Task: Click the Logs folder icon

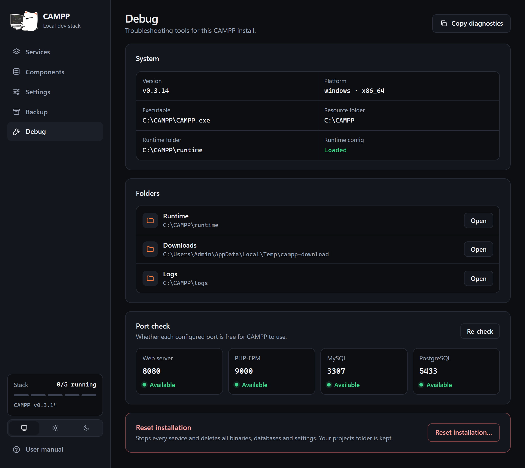Action: (x=150, y=278)
